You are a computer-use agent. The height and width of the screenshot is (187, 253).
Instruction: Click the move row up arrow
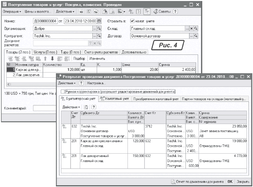pos(44,59)
